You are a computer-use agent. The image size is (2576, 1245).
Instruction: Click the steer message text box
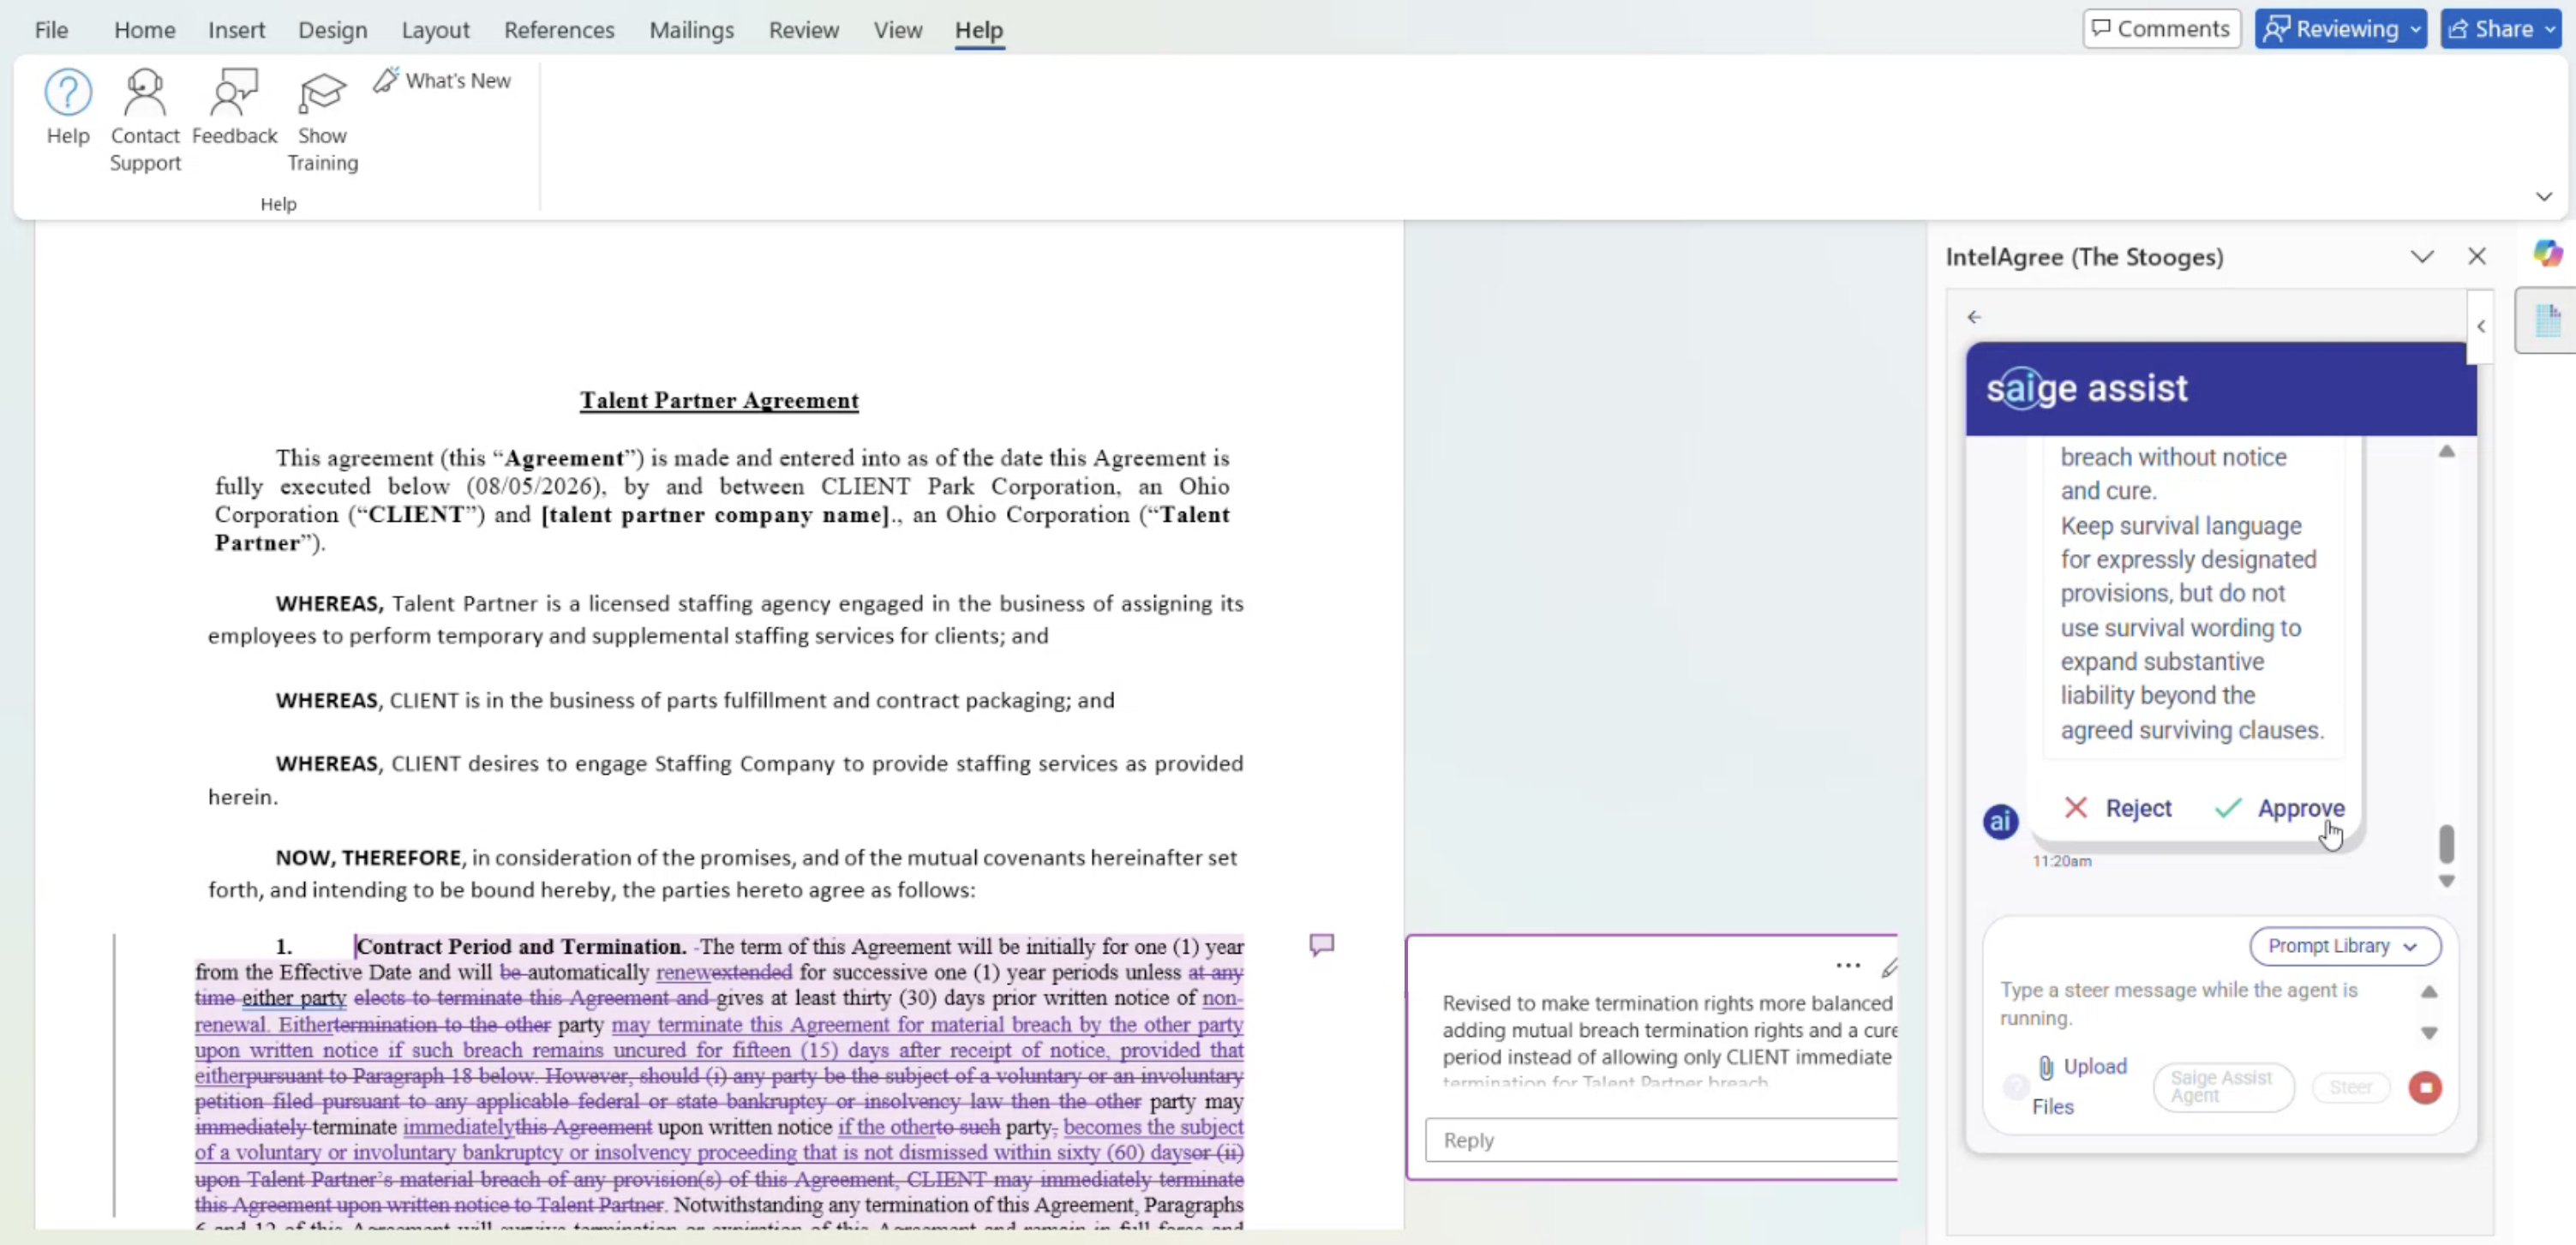pos(2205,1005)
